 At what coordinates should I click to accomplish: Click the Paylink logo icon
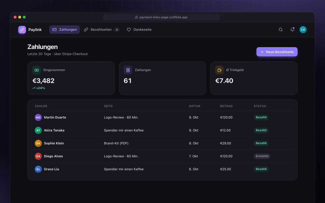pyautogui.click(x=22, y=30)
